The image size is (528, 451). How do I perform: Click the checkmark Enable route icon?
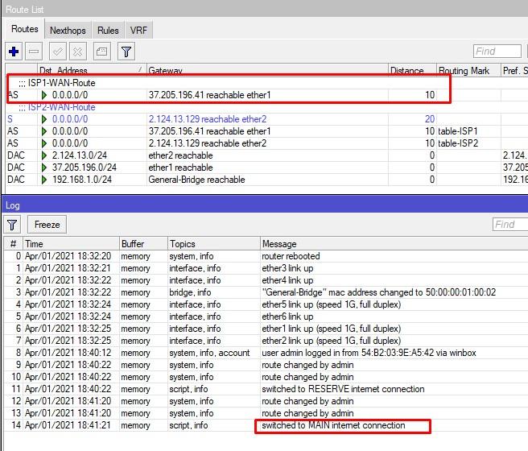point(59,52)
